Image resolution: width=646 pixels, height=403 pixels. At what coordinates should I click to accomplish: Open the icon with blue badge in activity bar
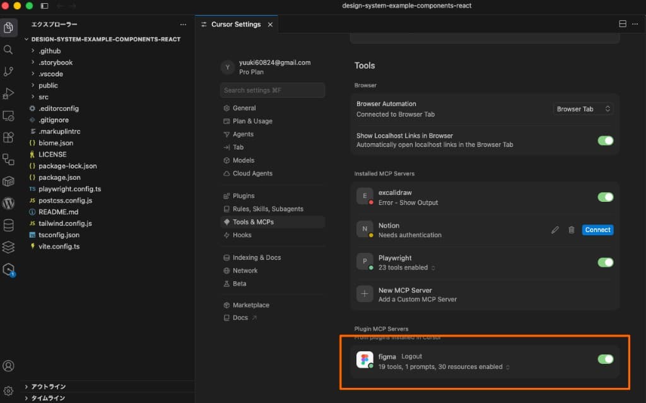[9, 270]
